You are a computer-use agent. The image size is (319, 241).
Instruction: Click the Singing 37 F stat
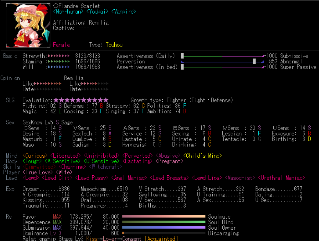(x=125, y=111)
